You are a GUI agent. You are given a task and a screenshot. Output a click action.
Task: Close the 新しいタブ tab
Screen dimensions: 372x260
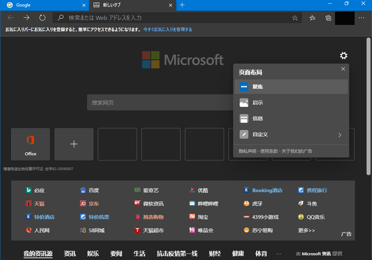[x=170, y=5]
